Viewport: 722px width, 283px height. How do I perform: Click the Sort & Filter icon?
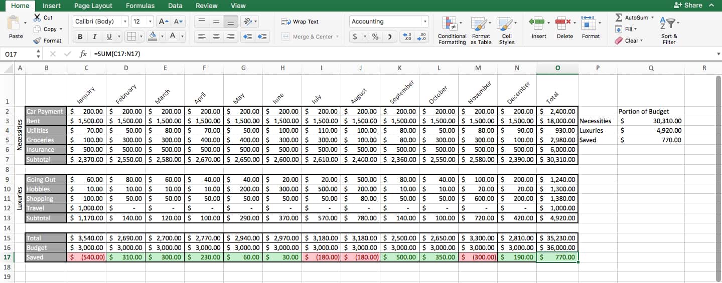coord(669,30)
